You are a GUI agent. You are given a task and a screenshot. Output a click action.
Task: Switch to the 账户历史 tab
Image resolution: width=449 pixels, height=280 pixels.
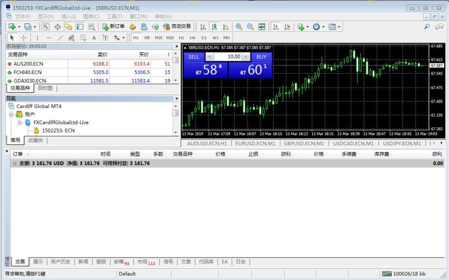(60, 262)
